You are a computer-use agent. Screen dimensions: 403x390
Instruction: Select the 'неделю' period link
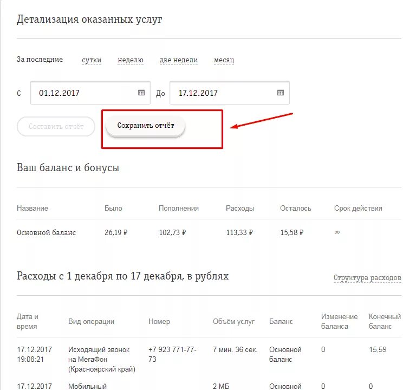pos(131,60)
